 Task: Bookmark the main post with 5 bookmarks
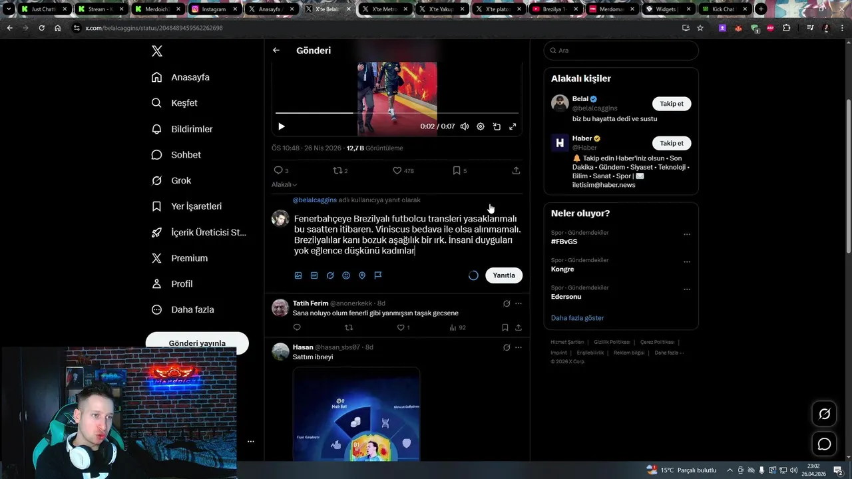click(459, 170)
